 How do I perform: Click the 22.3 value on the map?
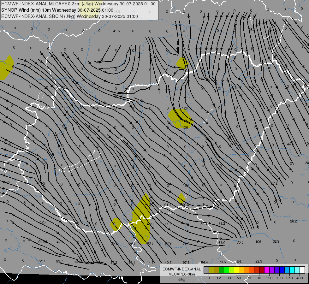click(x=259, y=261)
